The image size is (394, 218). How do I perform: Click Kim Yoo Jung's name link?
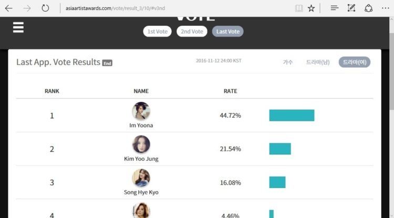click(x=141, y=159)
